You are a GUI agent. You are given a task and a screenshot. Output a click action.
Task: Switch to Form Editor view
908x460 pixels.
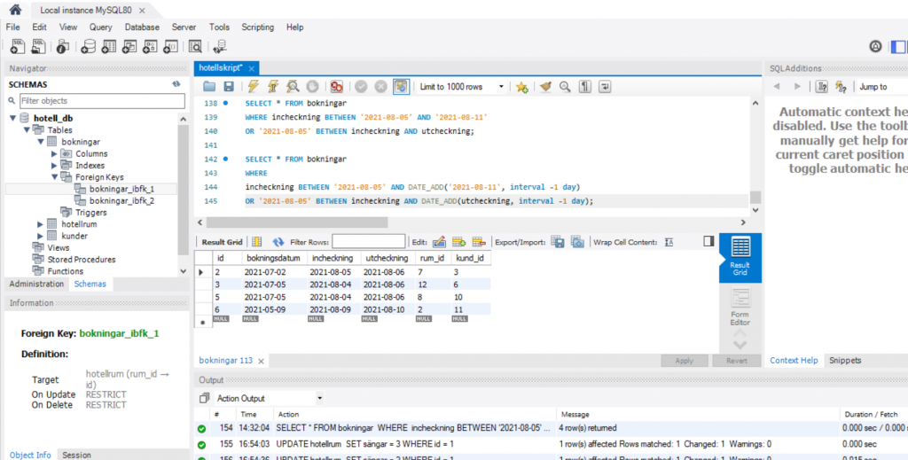[x=740, y=308]
